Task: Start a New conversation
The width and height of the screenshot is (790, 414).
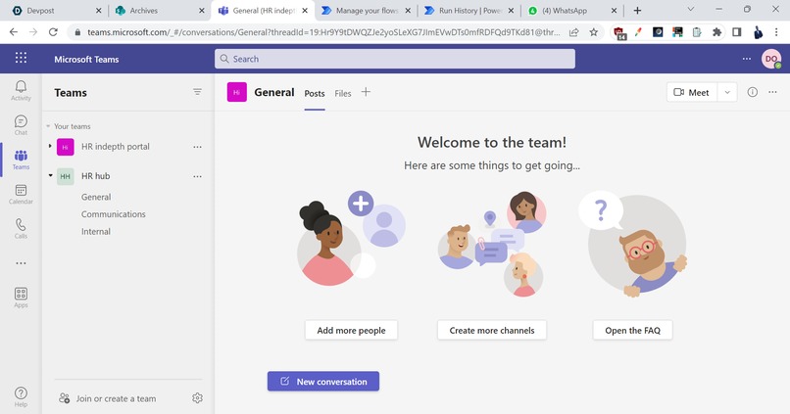Action: [322, 382]
